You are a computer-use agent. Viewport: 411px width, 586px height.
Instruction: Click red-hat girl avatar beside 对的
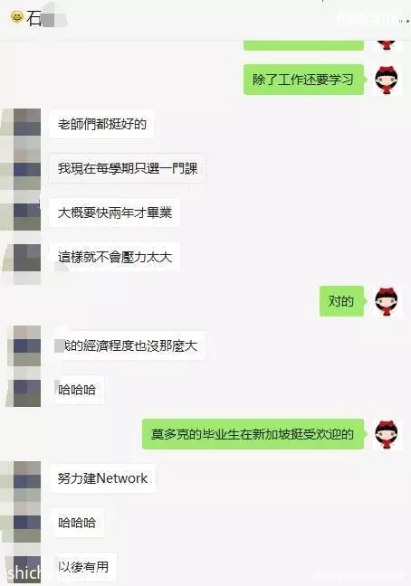click(x=387, y=301)
